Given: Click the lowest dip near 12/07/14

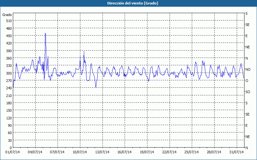Looking at the screenshot, I should click(96, 87).
